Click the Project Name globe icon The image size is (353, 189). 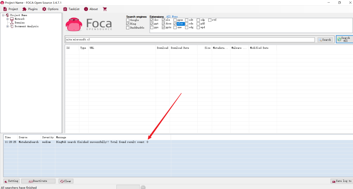(8, 15)
